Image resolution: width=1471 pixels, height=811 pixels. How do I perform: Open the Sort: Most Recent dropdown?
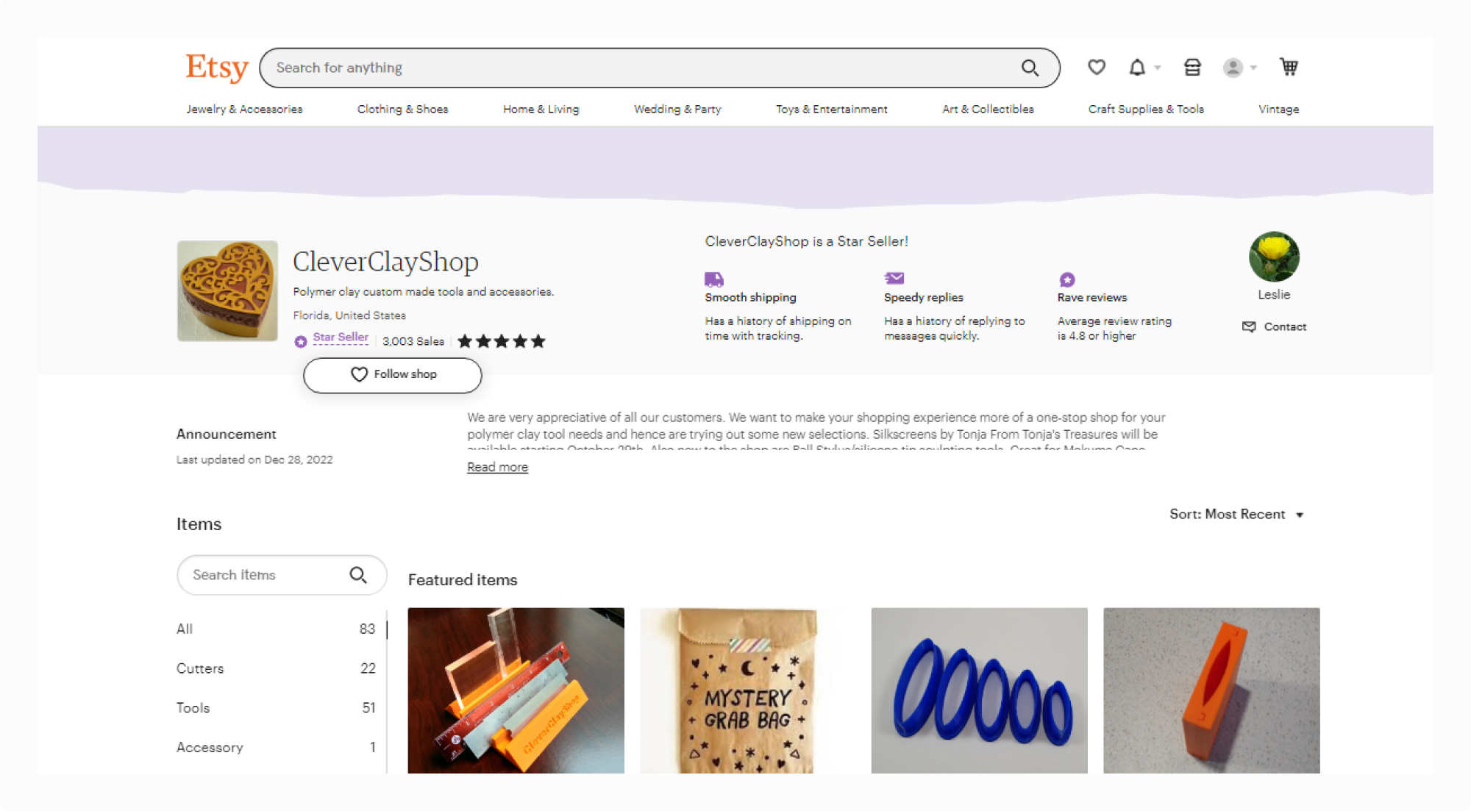(x=1236, y=514)
